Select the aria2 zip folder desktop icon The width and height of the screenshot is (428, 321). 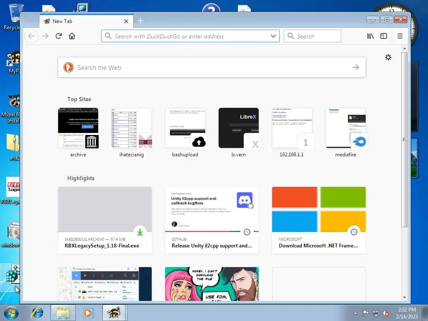tap(12, 147)
